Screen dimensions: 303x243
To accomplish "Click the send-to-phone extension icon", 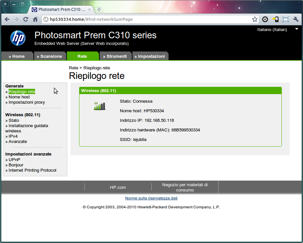I will click(276, 19).
